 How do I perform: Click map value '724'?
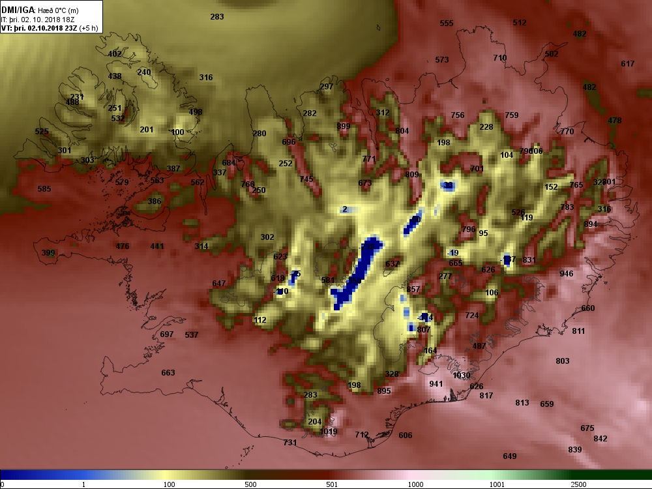point(472,316)
